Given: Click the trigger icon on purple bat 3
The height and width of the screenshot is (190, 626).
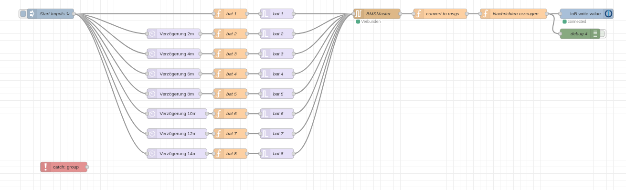Looking at the screenshot, I should click(265, 54).
